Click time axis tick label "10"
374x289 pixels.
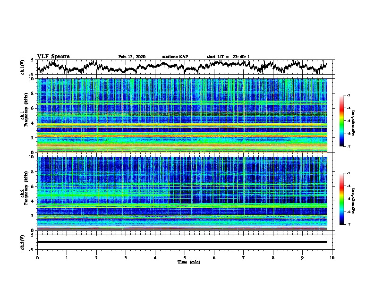pos(332,258)
